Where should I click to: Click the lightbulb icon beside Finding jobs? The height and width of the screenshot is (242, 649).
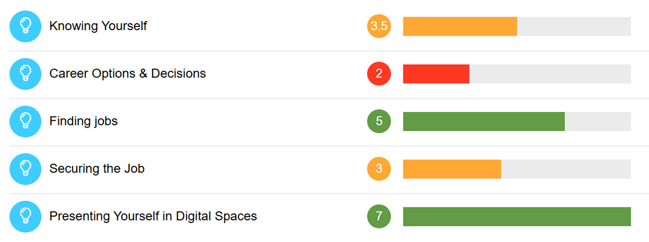tap(25, 121)
